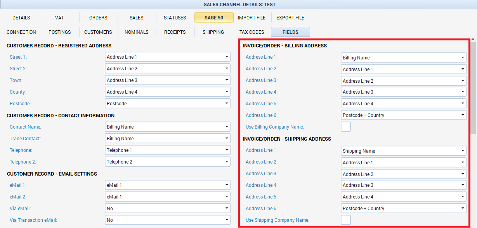
Task: Go to the ORDERS tab
Action: coord(98,17)
